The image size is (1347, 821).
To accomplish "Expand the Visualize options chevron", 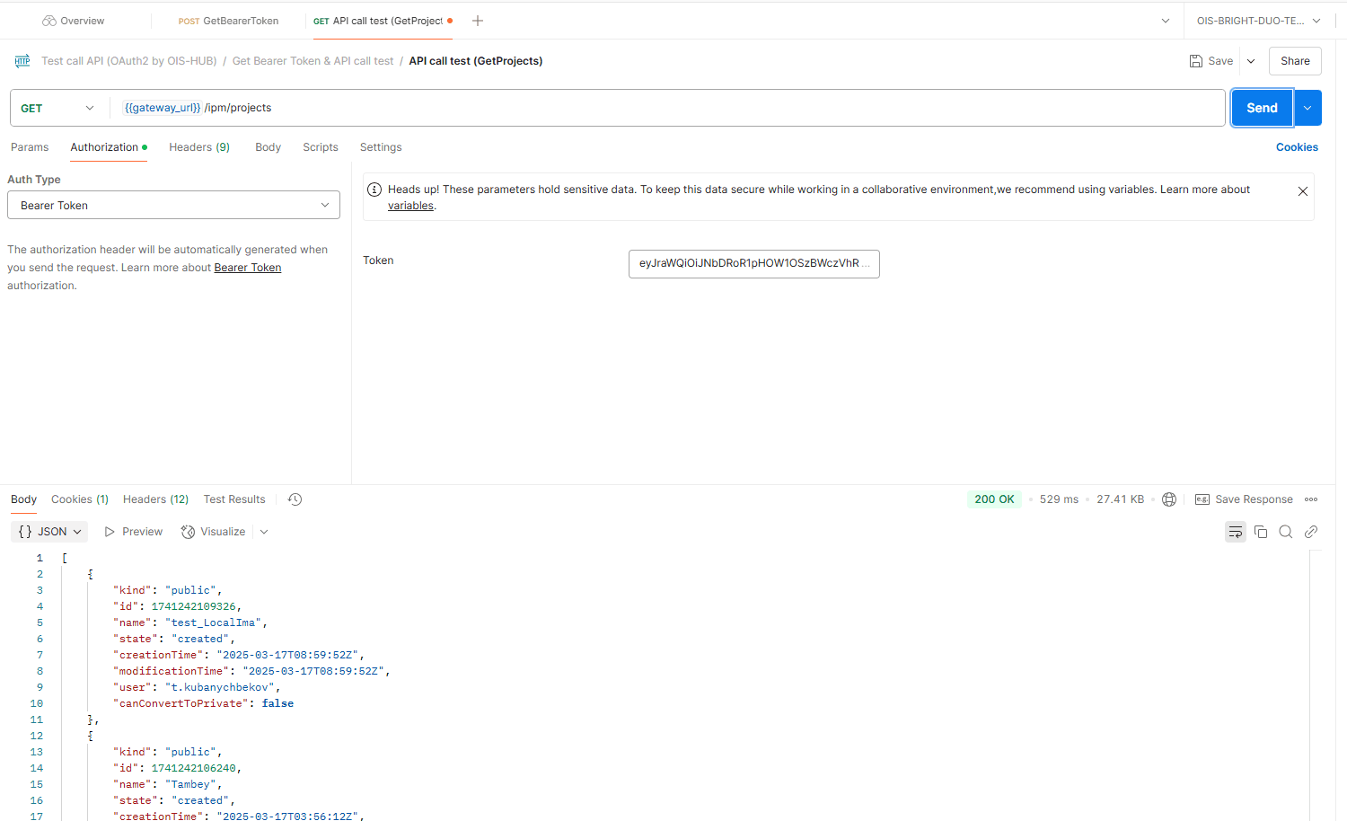I will click(x=264, y=532).
